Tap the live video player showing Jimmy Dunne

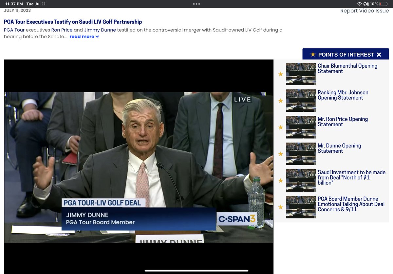click(139, 167)
